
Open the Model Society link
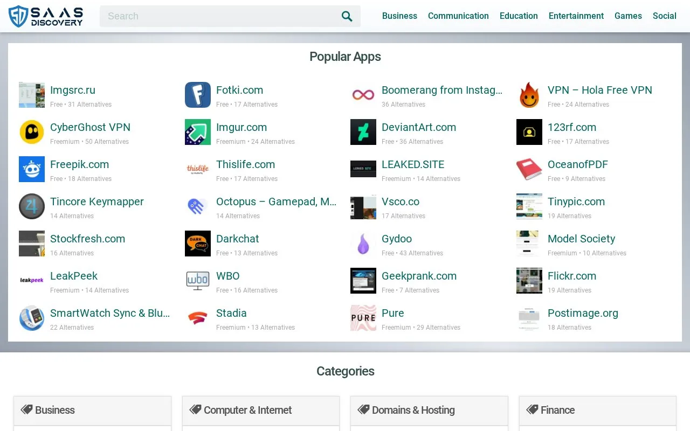click(x=581, y=239)
